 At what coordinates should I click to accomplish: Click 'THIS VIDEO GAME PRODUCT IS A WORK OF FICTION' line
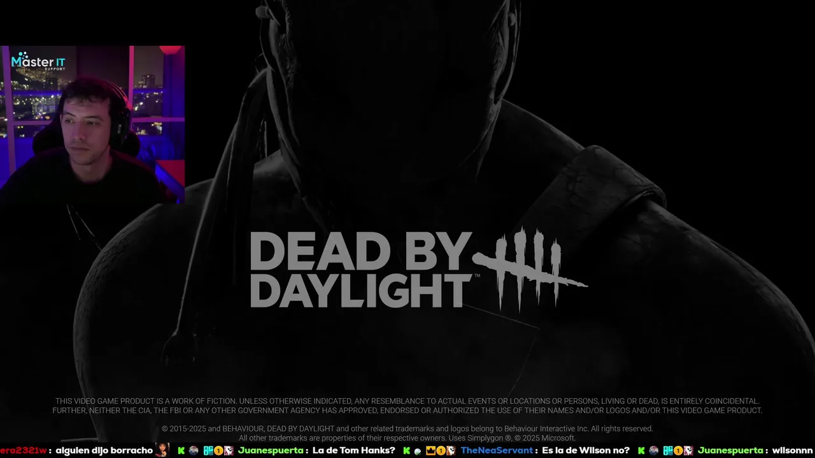click(x=407, y=401)
